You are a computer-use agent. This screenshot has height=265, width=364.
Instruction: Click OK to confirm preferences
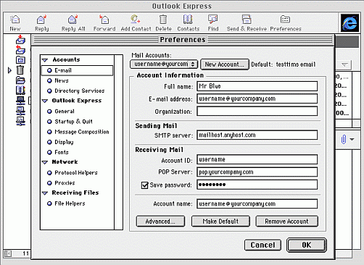[x=307, y=245]
